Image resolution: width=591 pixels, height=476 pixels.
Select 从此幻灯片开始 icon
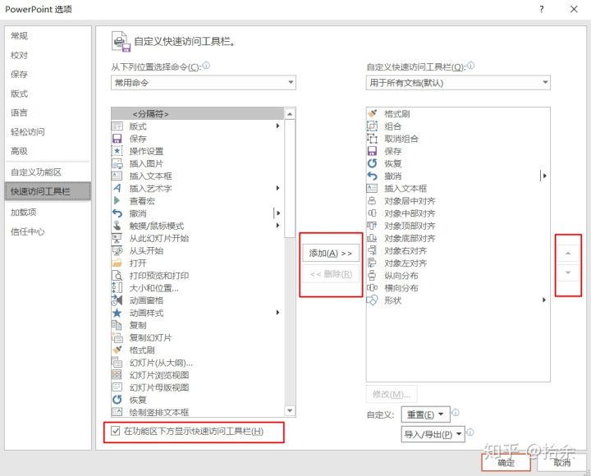(117, 238)
